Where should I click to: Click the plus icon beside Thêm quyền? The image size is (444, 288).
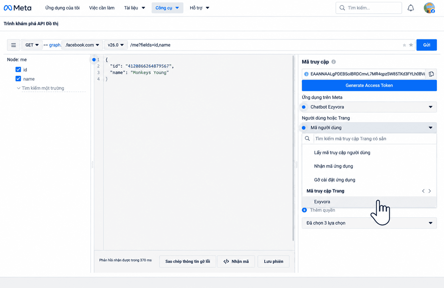click(304, 210)
